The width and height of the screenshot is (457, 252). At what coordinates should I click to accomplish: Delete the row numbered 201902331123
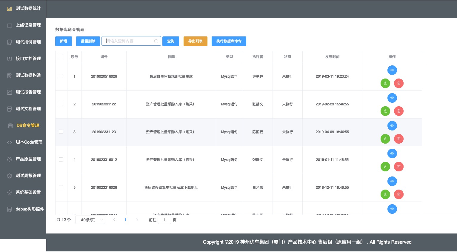(x=399, y=139)
